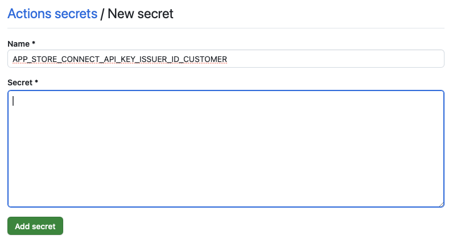Click the Name field label
This screenshot has height=248, width=465.
(x=18, y=43)
